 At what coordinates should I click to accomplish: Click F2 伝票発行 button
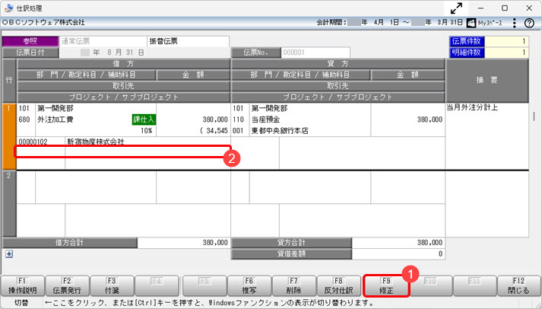[67, 286]
